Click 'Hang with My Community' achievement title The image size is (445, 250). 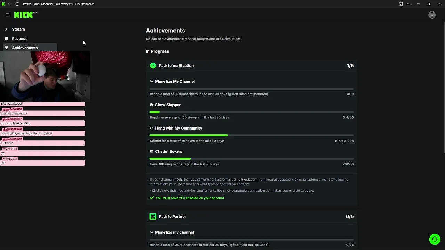tap(179, 128)
